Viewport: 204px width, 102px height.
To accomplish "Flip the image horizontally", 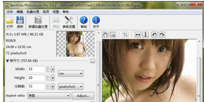I will 138,35.
